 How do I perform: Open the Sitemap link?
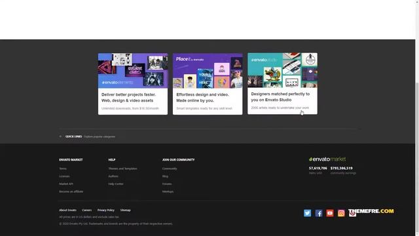point(126,210)
